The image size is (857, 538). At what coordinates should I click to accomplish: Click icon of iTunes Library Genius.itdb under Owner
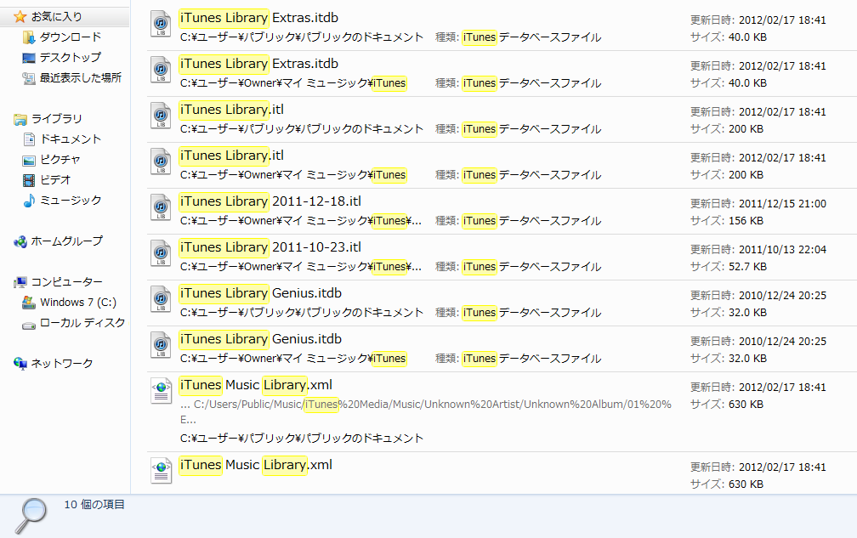[x=161, y=345]
